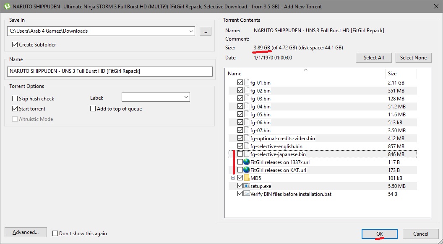This screenshot has width=443, height=244.
Task: Confirm with the OK button
Action: [379, 234]
